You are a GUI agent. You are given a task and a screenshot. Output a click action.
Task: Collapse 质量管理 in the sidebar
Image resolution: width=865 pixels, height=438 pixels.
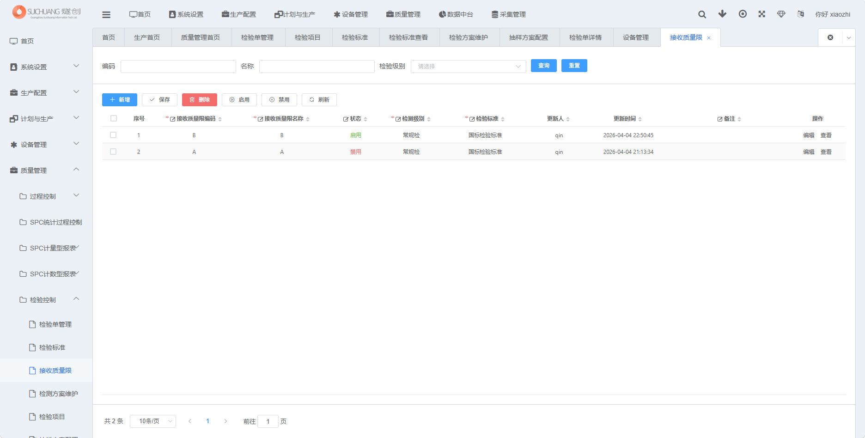46,170
